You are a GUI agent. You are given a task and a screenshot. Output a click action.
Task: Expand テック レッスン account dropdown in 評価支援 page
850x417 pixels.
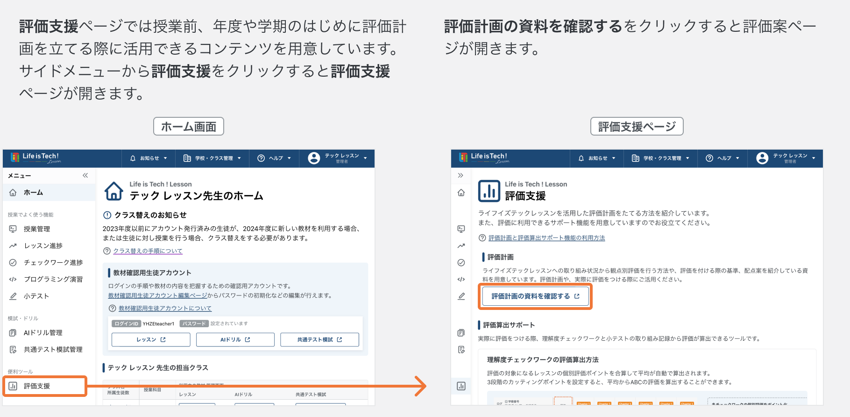[814, 158]
